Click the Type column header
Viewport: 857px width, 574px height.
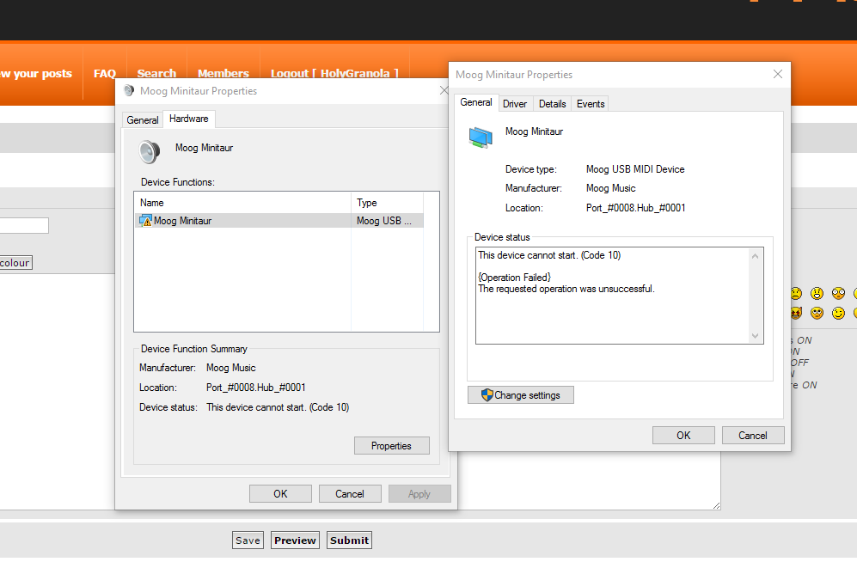367,203
